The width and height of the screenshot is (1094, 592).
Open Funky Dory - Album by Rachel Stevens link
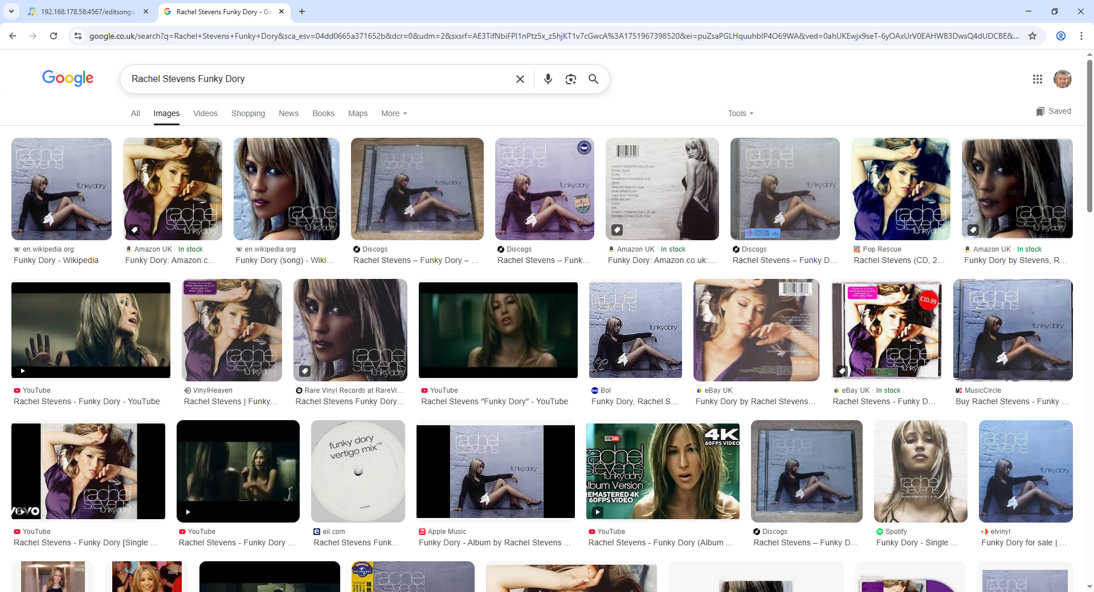495,542
